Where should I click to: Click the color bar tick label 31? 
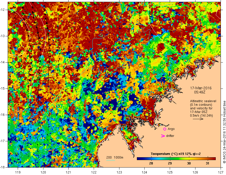point(208,163)
